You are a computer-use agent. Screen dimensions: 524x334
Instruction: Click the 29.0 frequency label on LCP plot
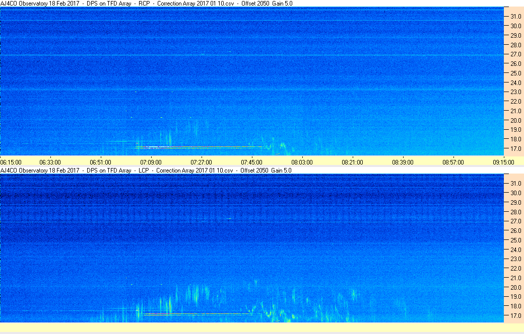click(515, 203)
